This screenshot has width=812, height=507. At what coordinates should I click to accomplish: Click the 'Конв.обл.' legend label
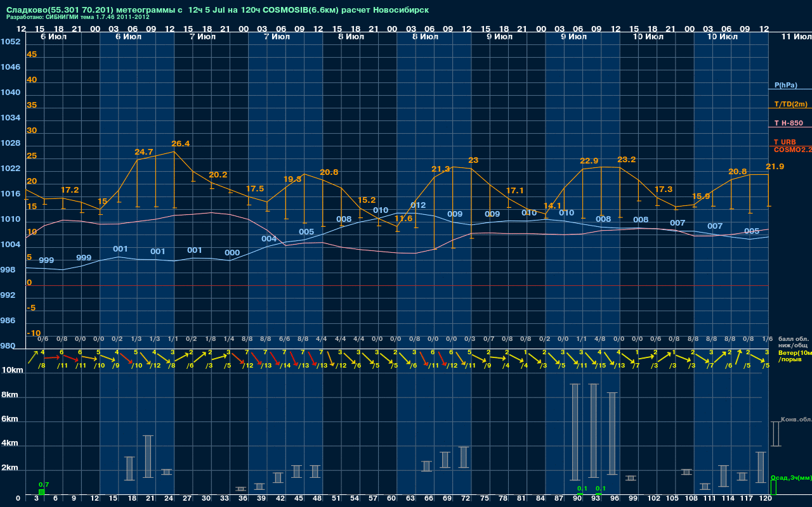(x=796, y=420)
